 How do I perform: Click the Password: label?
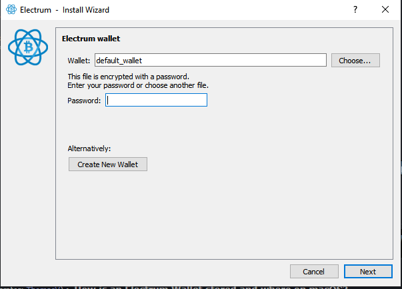(84, 101)
